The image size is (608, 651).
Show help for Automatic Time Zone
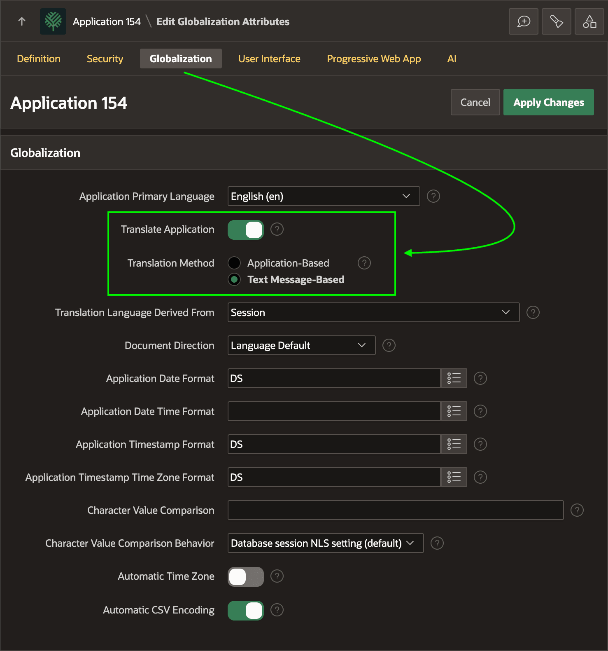pos(277,576)
